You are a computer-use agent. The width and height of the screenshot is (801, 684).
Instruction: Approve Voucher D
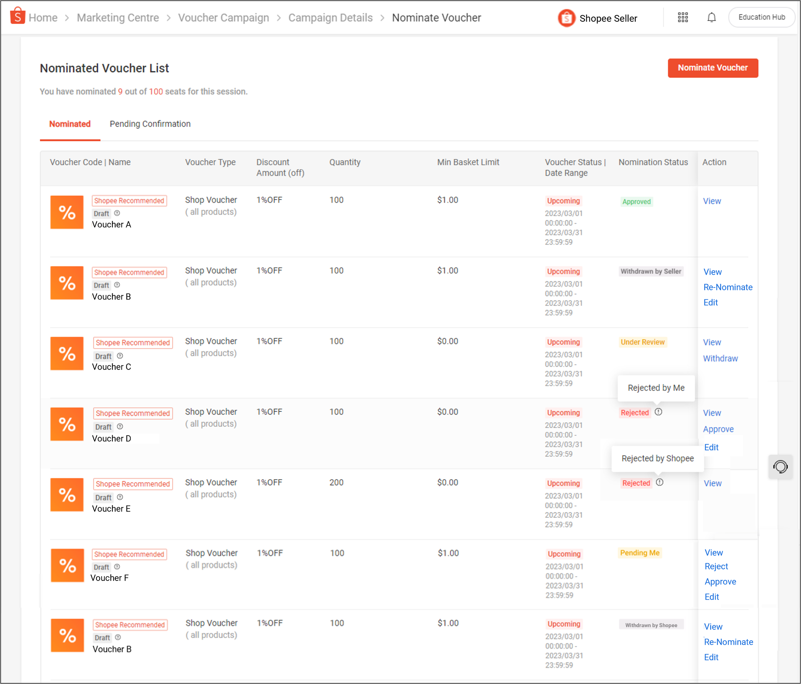(718, 429)
